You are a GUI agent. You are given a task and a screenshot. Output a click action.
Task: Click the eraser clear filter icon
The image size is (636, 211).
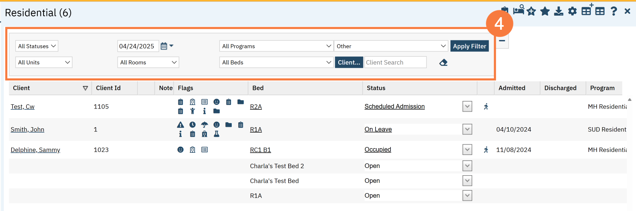point(443,62)
